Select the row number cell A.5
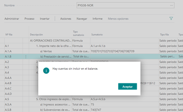183x112 pixels. pos(13,99)
